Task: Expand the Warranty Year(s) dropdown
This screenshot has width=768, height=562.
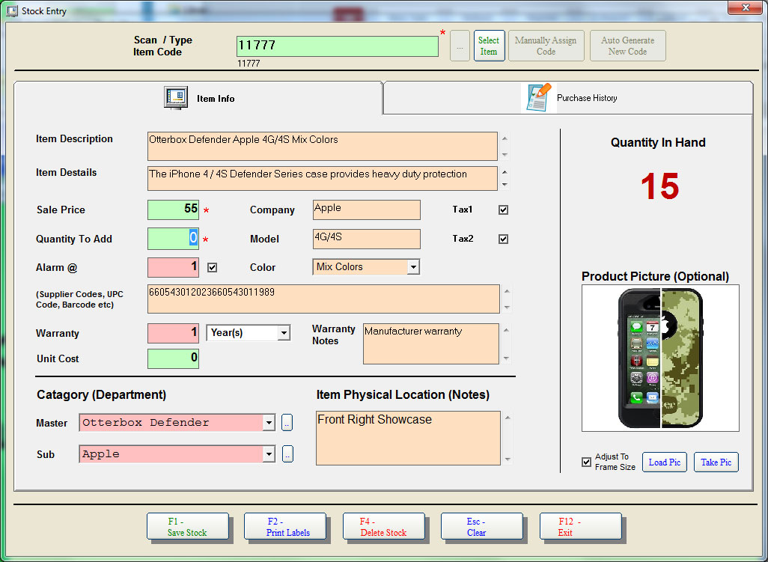Action: pos(284,333)
